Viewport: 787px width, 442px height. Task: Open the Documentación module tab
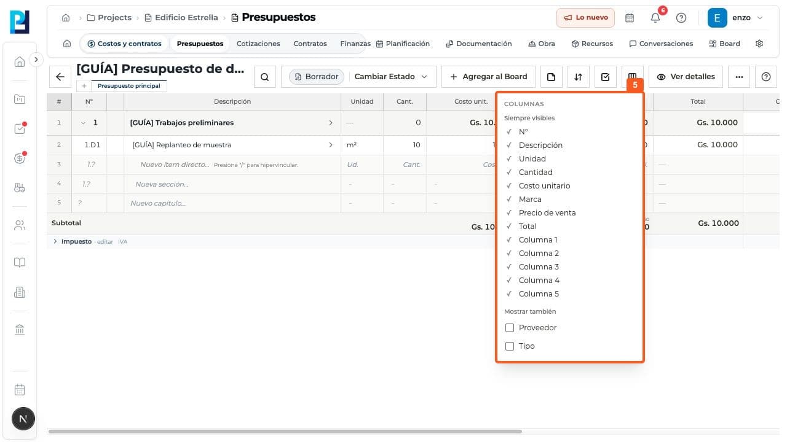[479, 44]
